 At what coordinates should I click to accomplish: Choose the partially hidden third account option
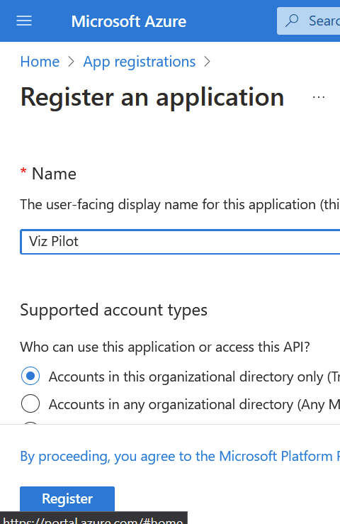(30, 423)
